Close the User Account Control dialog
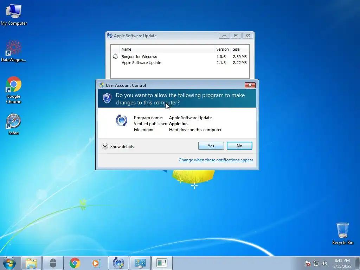360x270 pixels. [250, 85]
